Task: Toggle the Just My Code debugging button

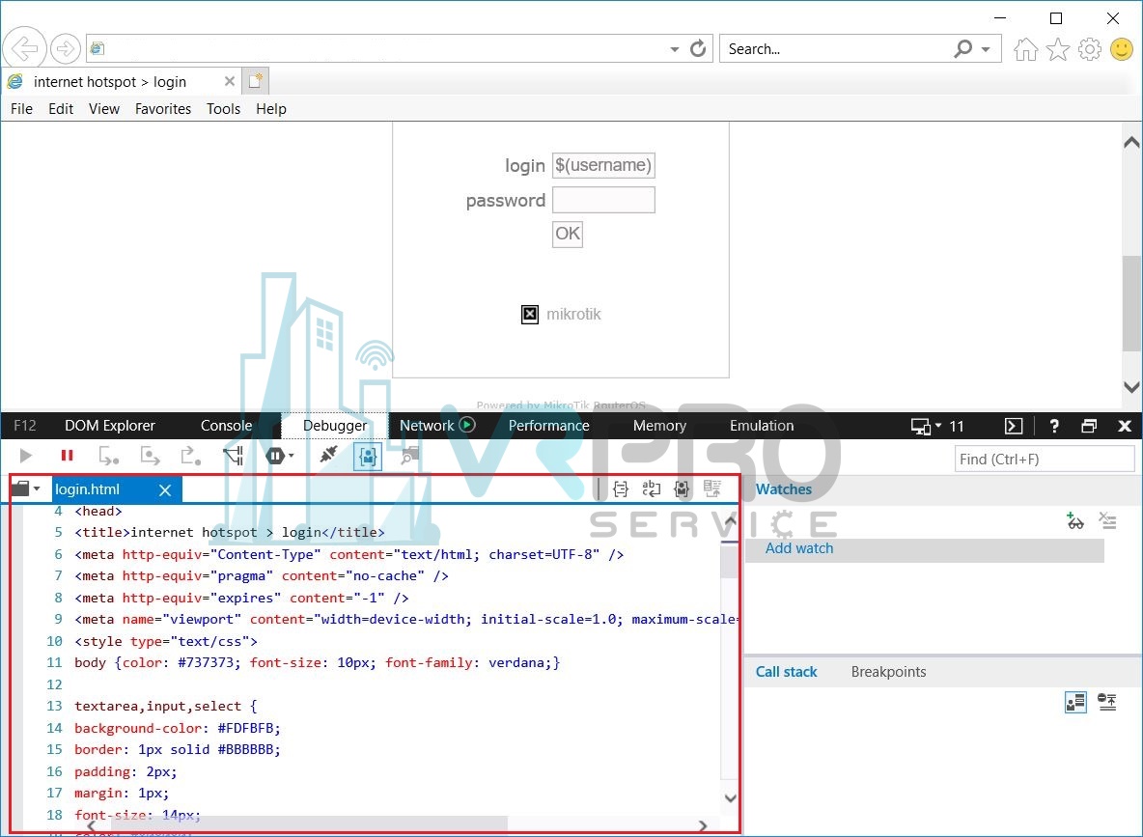Action: (368, 456)
